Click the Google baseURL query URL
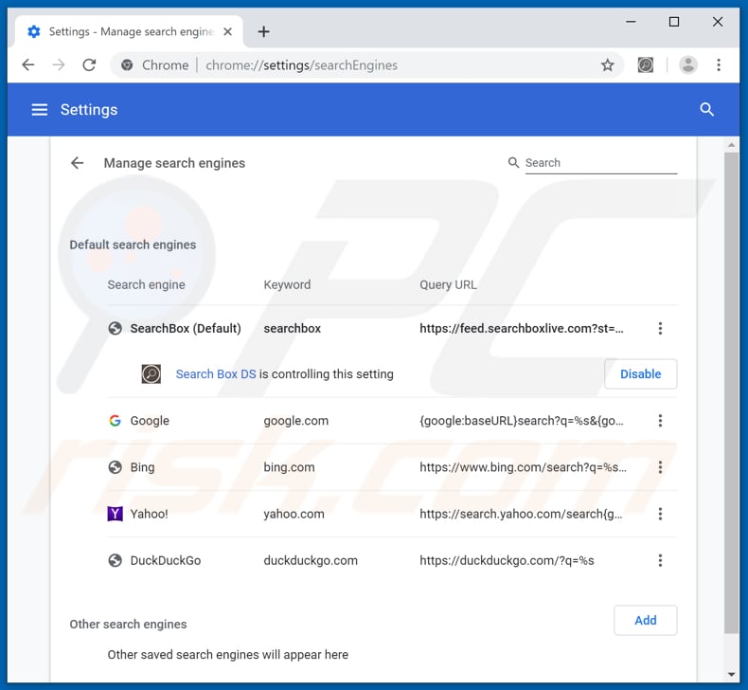The image size is (748, 690). (x=522, y=421)
